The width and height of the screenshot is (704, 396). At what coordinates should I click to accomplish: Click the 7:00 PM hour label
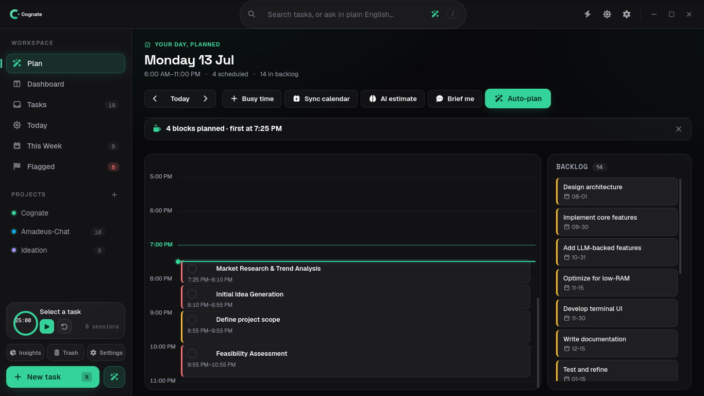[161, 244]
